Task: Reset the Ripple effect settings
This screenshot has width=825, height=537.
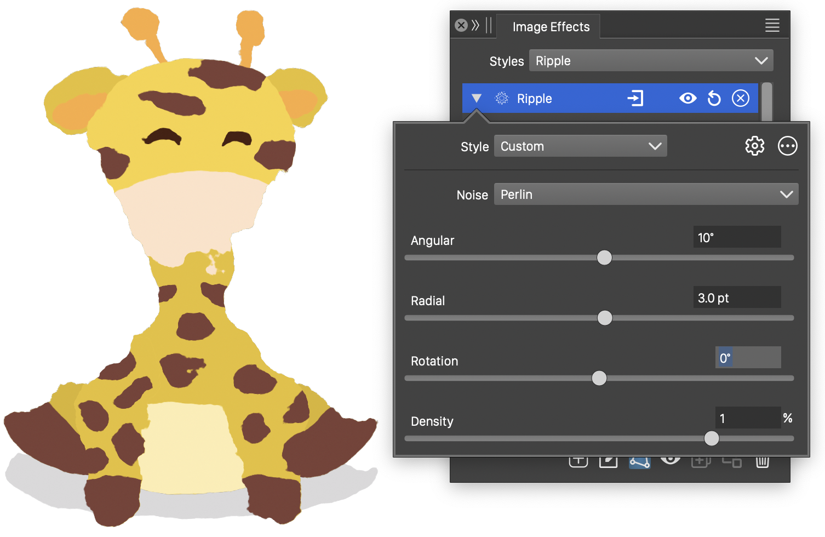Action: (x=714, y=99)
